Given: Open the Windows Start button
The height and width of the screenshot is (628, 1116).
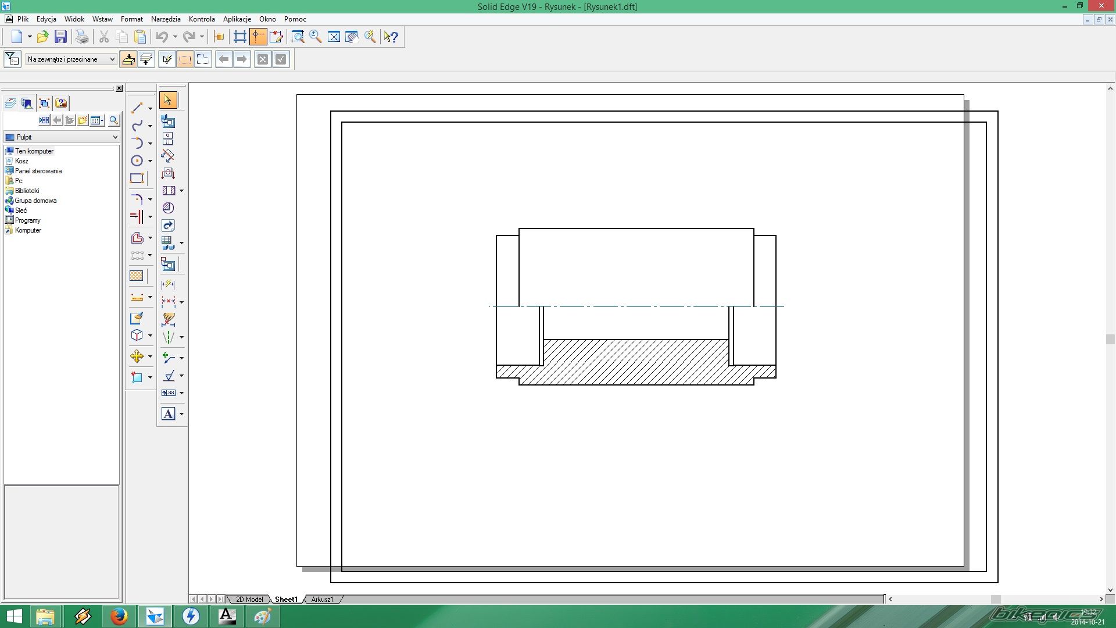Looking at the screenshot, I should pyautogui.click(x=14, y=616).
